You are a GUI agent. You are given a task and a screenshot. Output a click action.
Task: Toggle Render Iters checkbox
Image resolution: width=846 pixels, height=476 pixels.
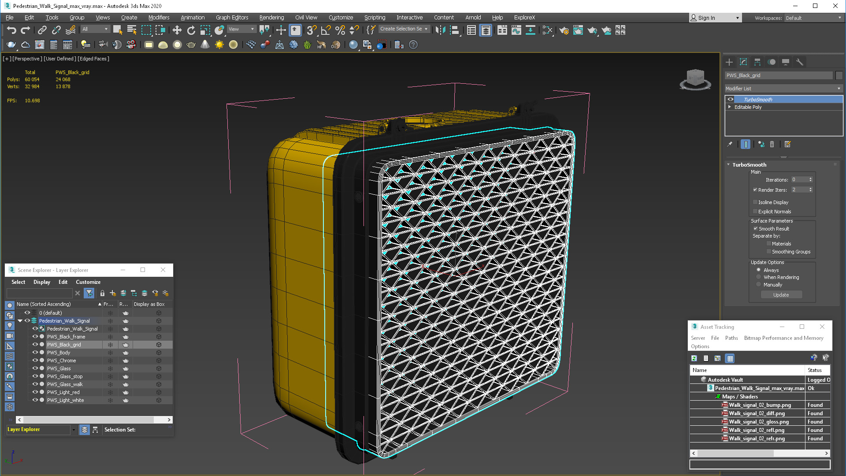click(x=755, y=190)
